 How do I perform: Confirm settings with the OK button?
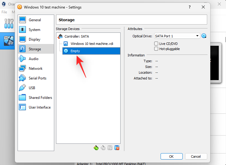click(171, 157)
